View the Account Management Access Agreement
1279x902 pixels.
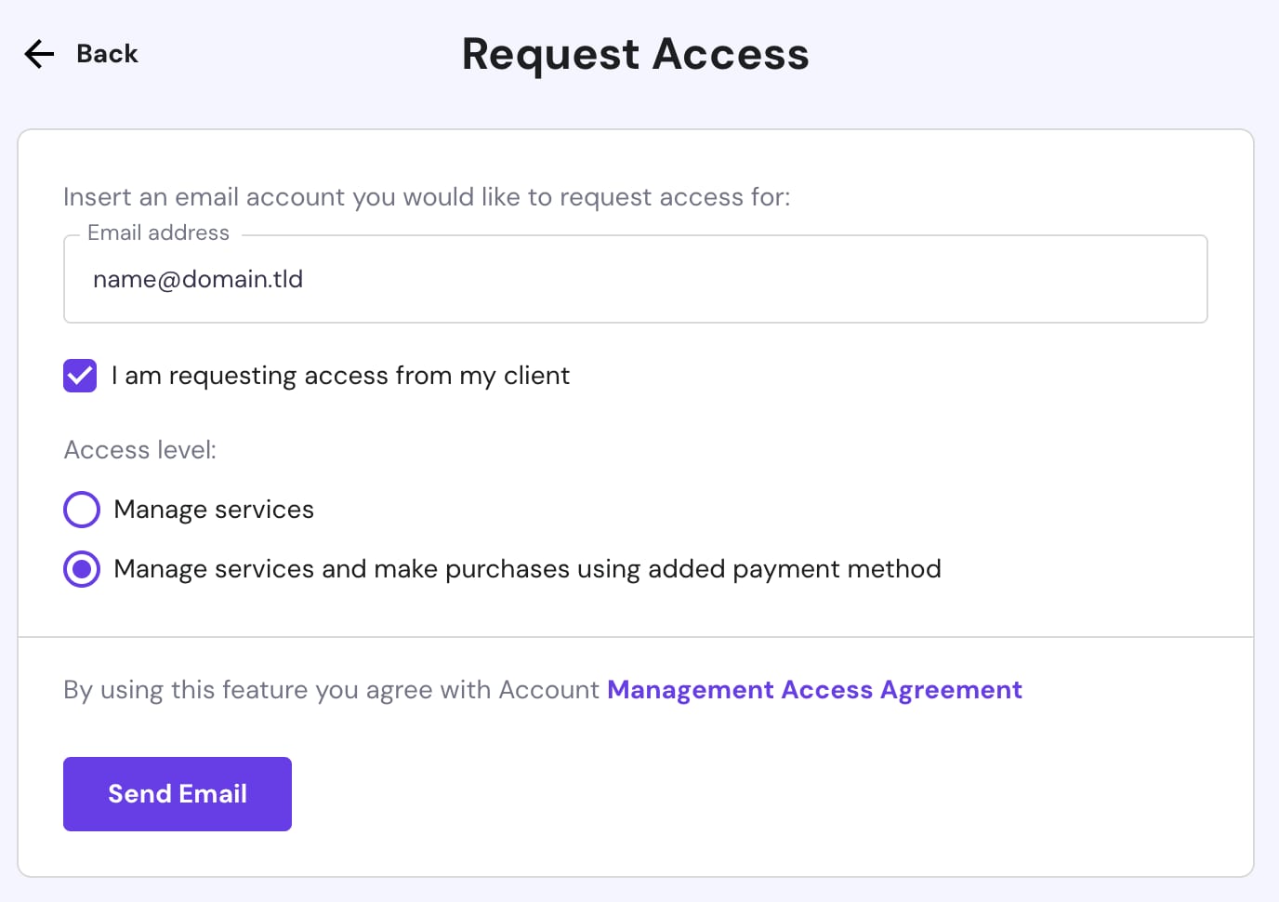(814, 689)
